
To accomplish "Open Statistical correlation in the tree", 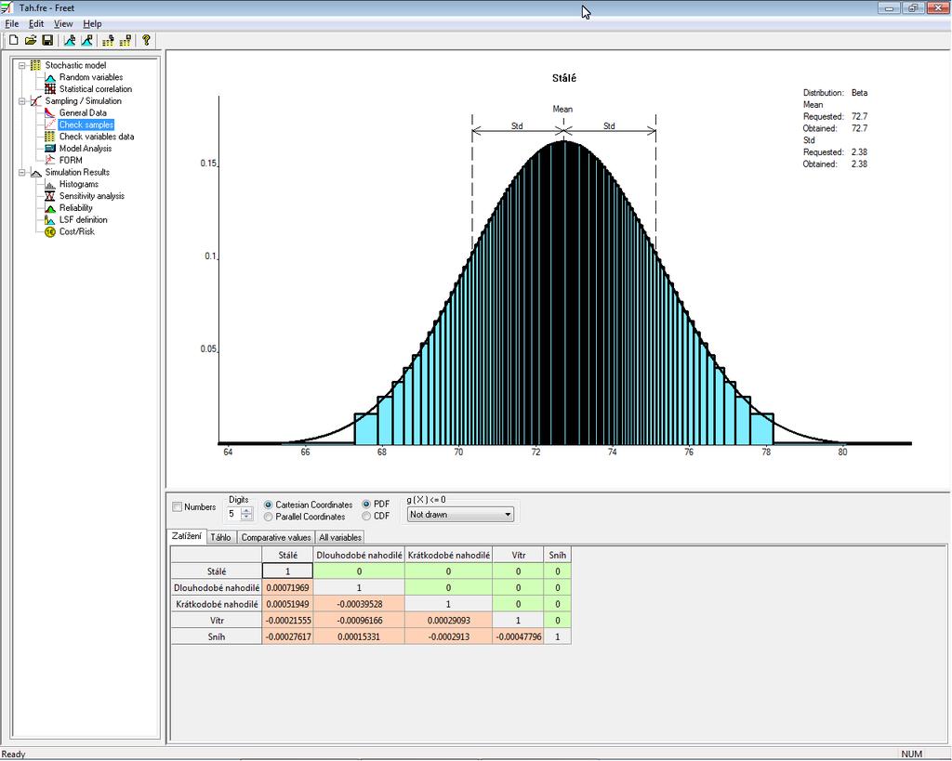I will pos(96,89).
